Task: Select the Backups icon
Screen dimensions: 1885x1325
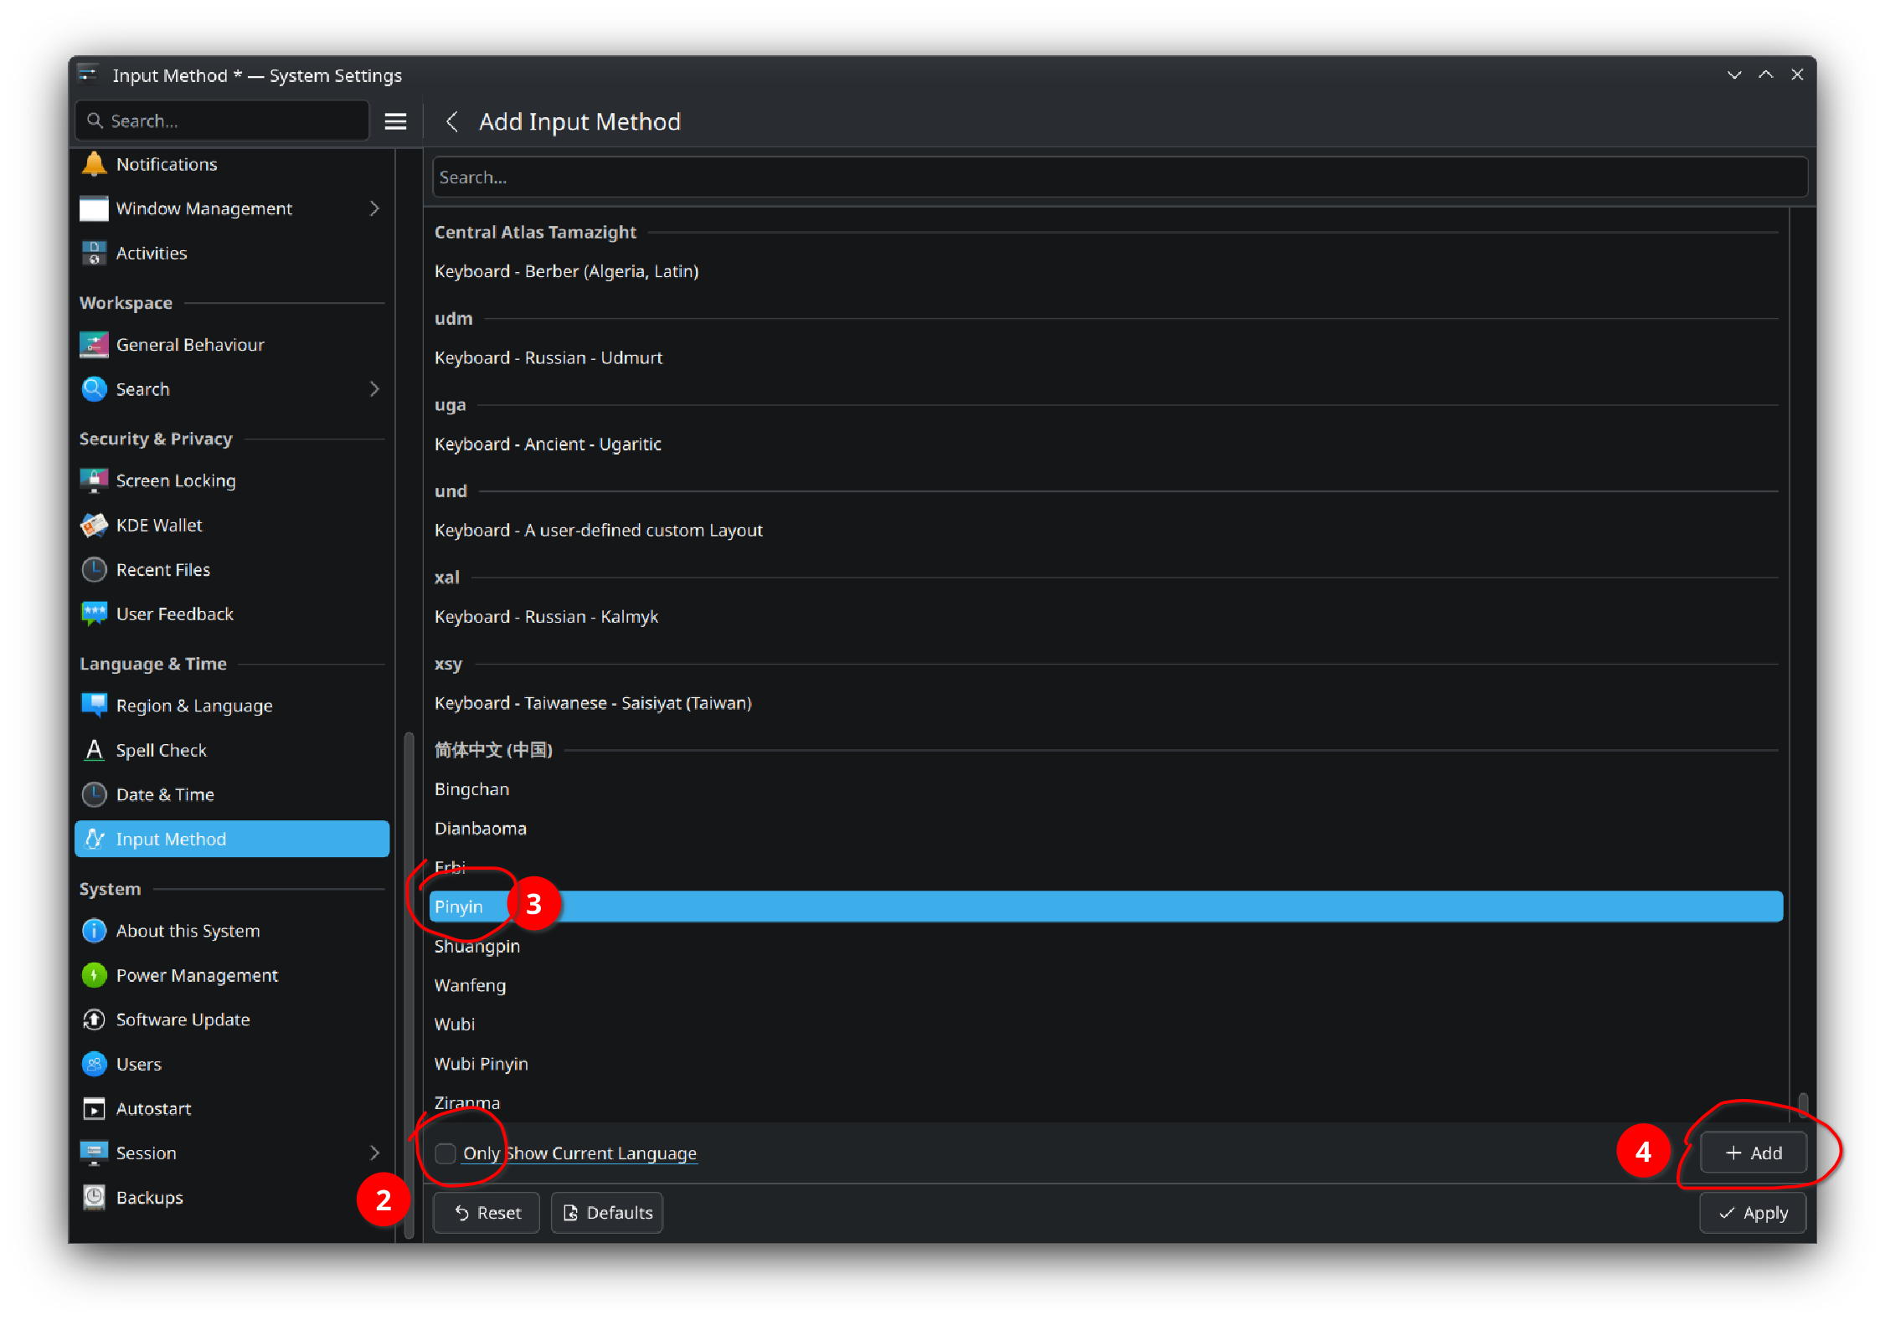Action: pyautogui.click(x=94, y=1197)
